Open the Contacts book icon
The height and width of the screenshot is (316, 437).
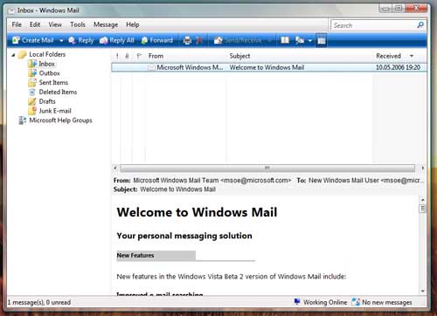point(285,40)
